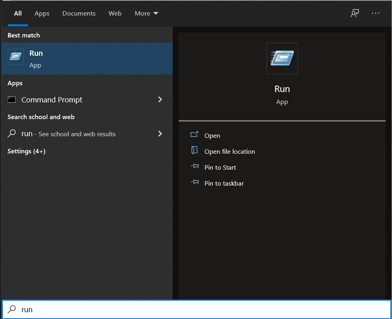Viewport: 392px width, 319px height.
Task: Show the Settings (4+) results
Action: tap(27, 151)
